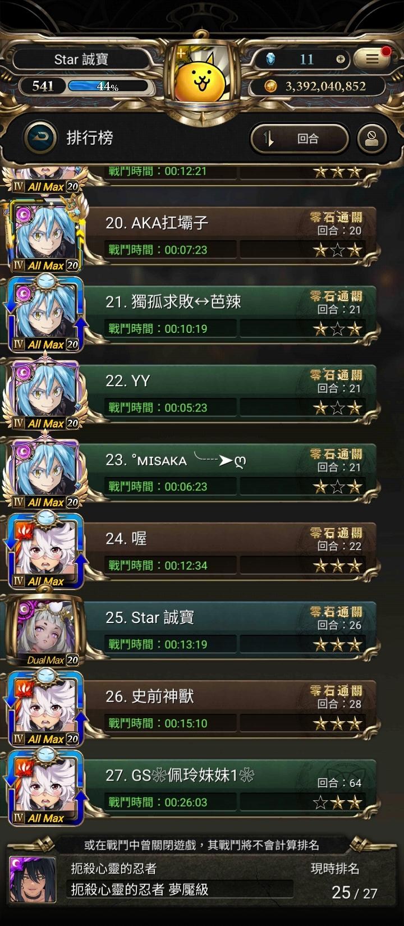
Task: Open the ninja stage portrait at bottom
Action: click(x=33, y=879)
